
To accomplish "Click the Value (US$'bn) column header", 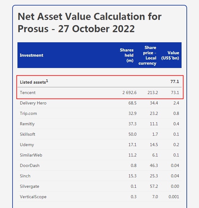I will (x=173, y=55).
